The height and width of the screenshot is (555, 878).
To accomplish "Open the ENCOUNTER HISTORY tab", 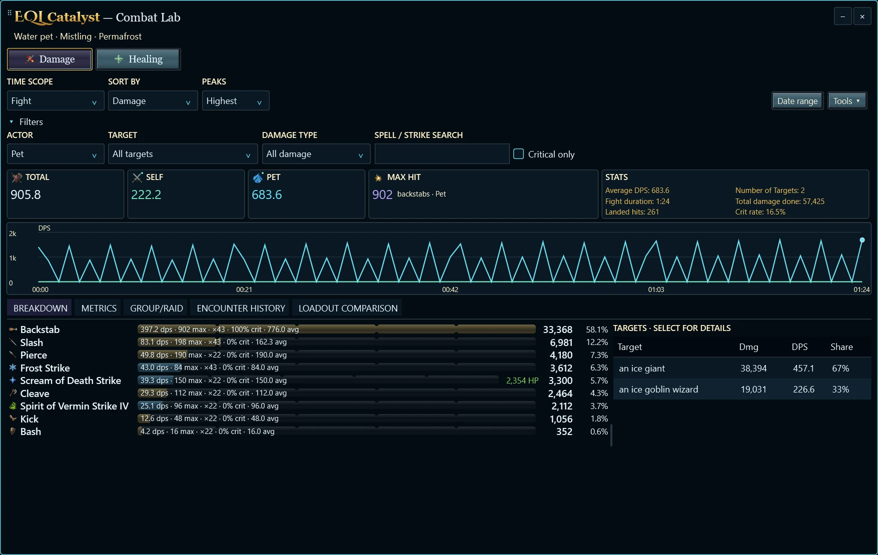I will 241,308.
